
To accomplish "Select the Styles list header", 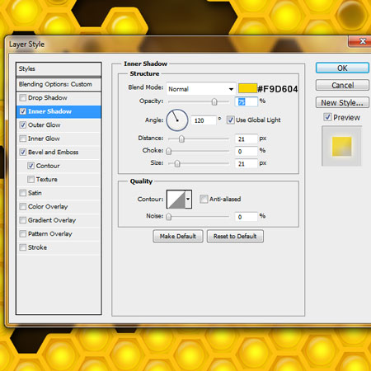I will click(59, 69).
